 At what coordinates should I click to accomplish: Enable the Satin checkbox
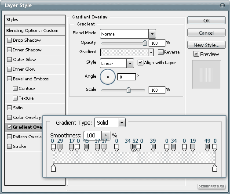(x=9, y=108)
